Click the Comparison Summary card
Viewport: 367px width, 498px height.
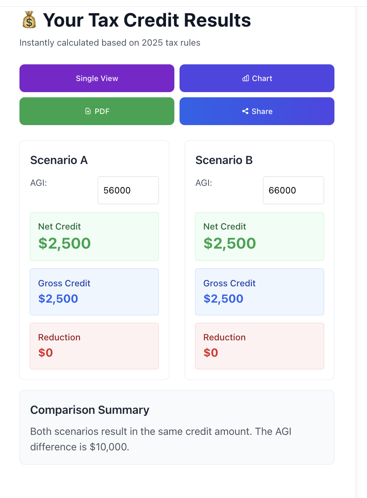[x=177, y=427]
